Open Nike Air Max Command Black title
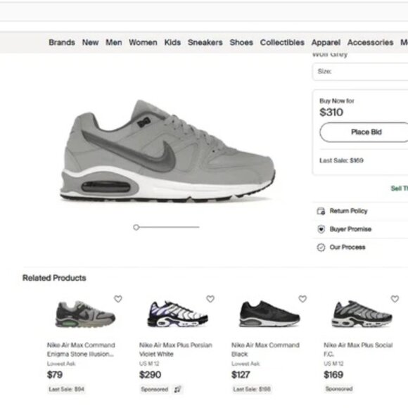Viewport: 408px width, 408px height. 265,350
